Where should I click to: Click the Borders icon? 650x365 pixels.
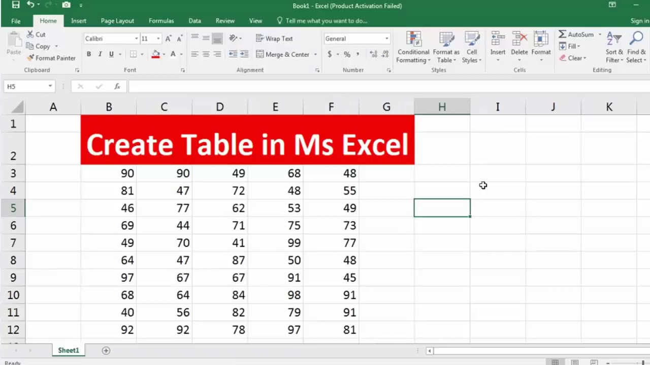coord(133,54)
